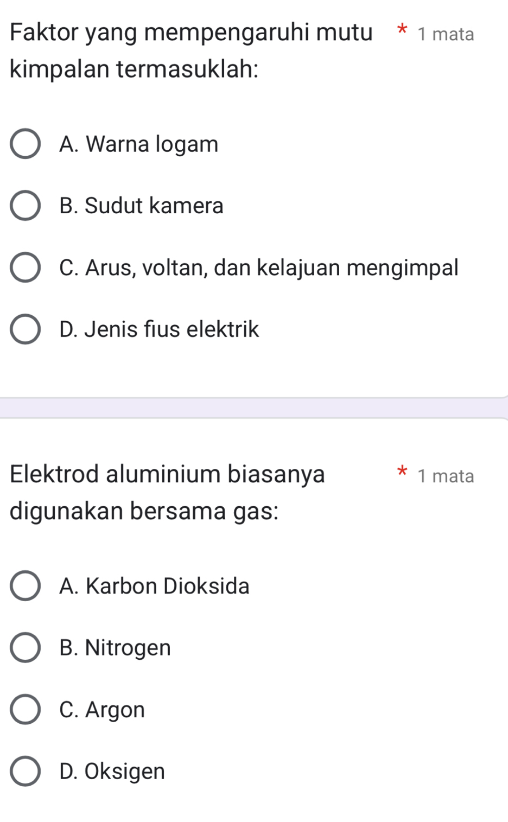This screenshot has height=822, width=508.
Task: Click the '1 mata' label on welding quality question
Action: (446, 34)
